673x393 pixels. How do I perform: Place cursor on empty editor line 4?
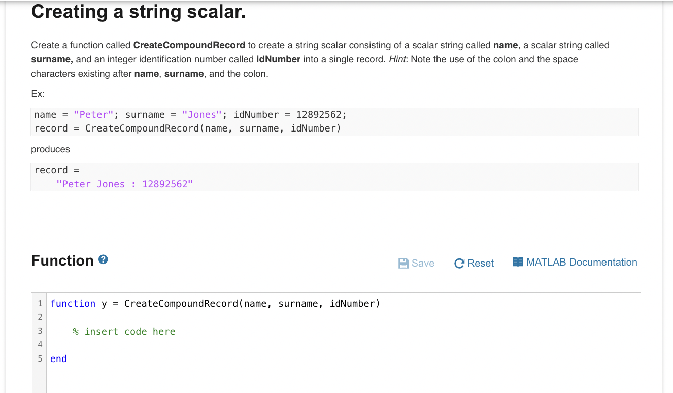tap(343, 345)
